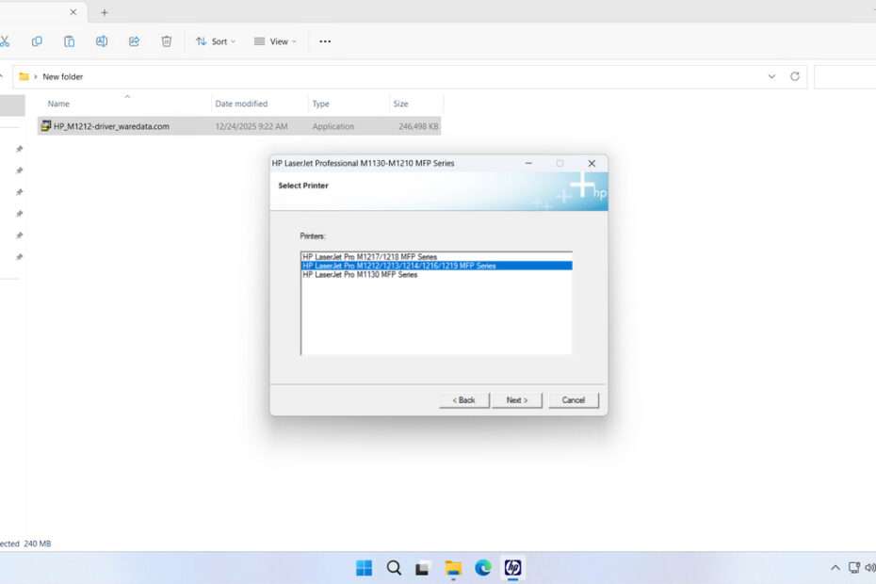Open HP installer icon in taskbar
Viewport: 876px width, 584px height.
pyautogui.click(x=512, y=567)
